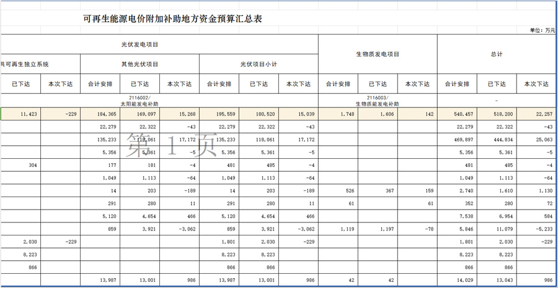Select the 2116003/生物质能发电补助 code cell
The width and height of the screenshot is (558, 288).
[378, 100]
